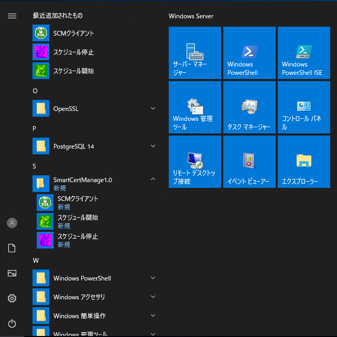The height and width of the screenshot is (337, 337).
Task: Open SCMクライアント under recently added
Action: 94,33
